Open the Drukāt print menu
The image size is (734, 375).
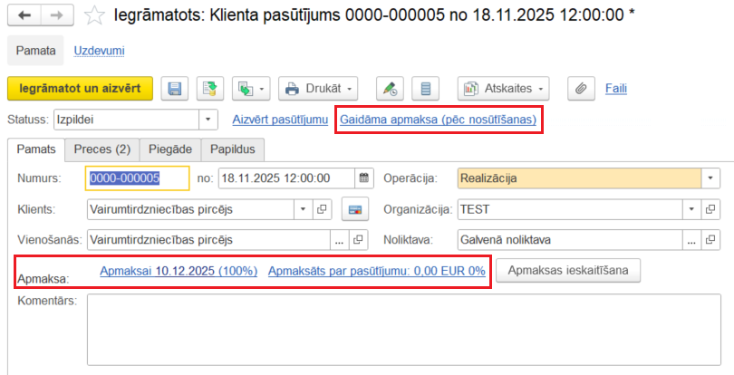point(317,89)
